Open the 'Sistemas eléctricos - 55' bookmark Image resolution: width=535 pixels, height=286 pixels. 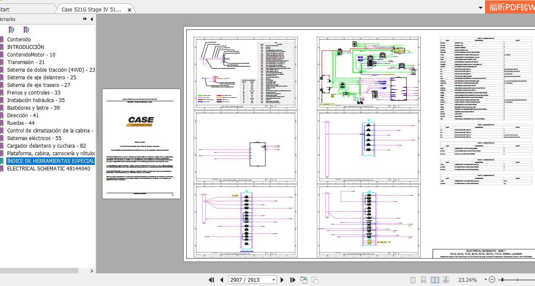(x=34, y=138)
